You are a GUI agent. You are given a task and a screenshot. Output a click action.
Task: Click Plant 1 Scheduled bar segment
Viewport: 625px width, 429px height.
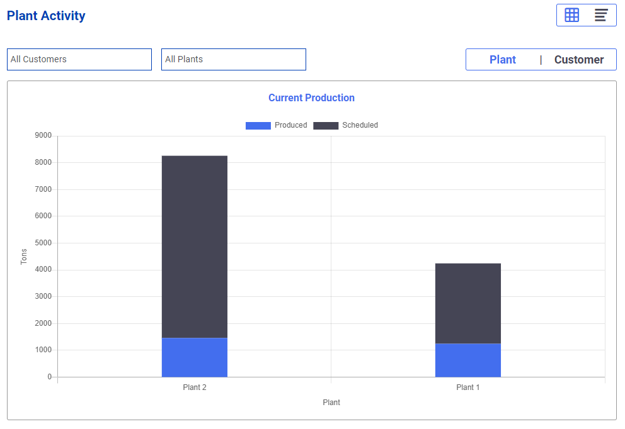(468, 303)
